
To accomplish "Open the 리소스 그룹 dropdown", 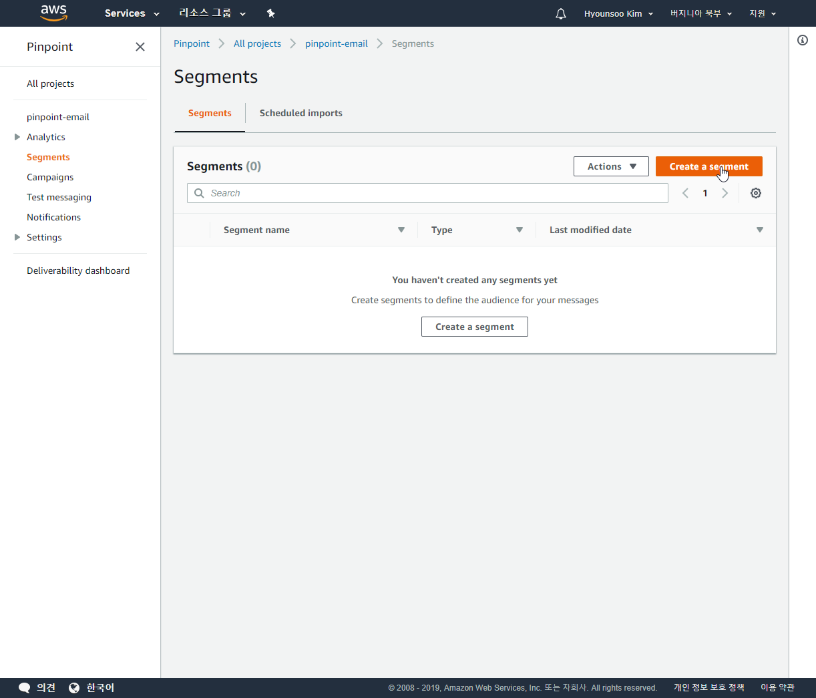I will click(x=212, y=13).
